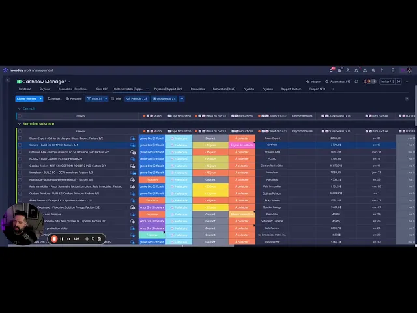417x313 pixels.
Task: Open the apps puzzle icon in top bar
Action: coord(356,70)
